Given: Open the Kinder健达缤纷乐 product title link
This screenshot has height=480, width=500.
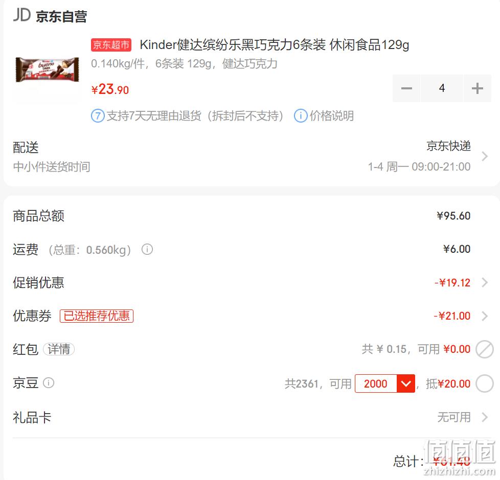Looking at the screenshot, I should point(274,45).
